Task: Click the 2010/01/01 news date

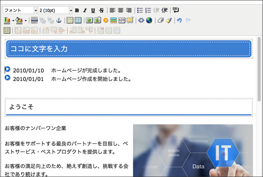Action: coord(29,79)
